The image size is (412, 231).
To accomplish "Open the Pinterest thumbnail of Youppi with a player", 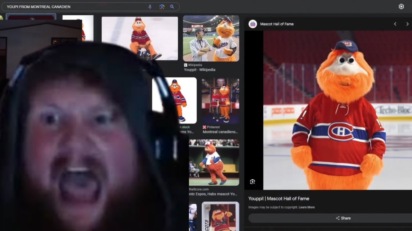I will (x=220, y=100).
